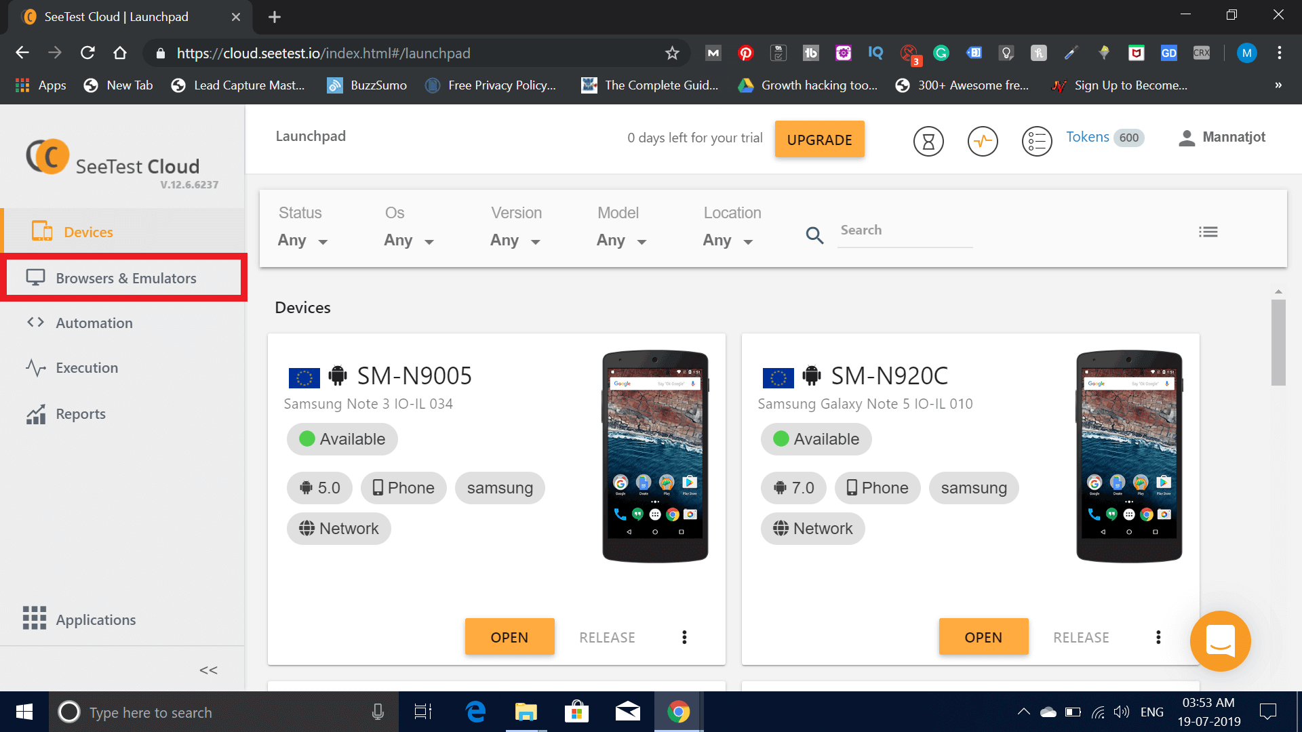
Task: Collapse the sidebar with double-arrow control
Action: coord(208,670)
